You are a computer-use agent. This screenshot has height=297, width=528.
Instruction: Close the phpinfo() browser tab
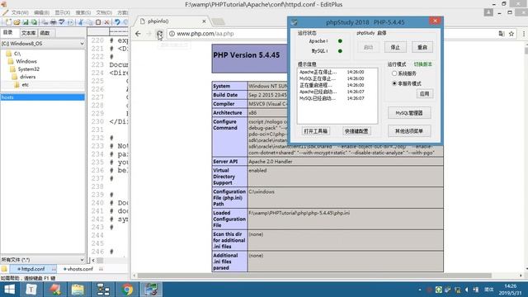204,21
